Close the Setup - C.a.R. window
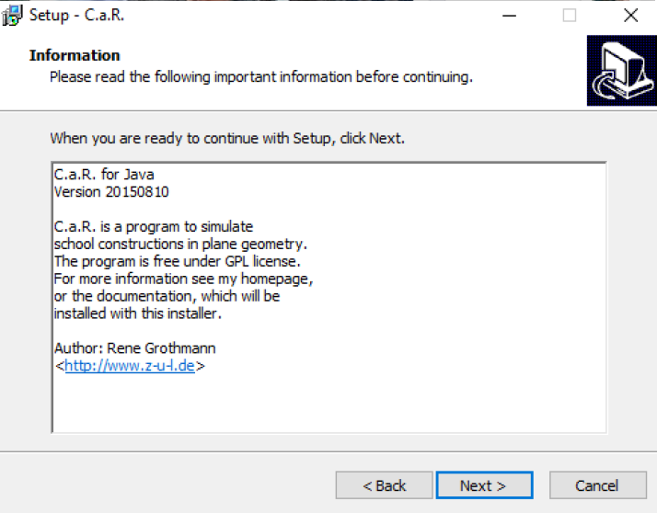The height and width of the screenshot is (513, 657). [x=630, y=16]
